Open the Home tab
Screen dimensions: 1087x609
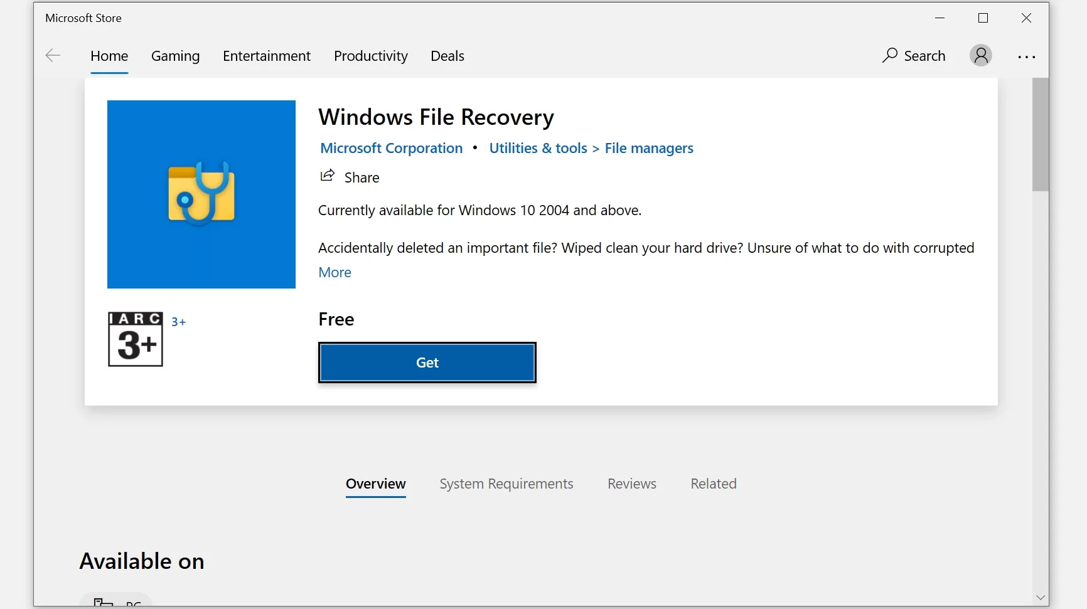tap(109, 56)
